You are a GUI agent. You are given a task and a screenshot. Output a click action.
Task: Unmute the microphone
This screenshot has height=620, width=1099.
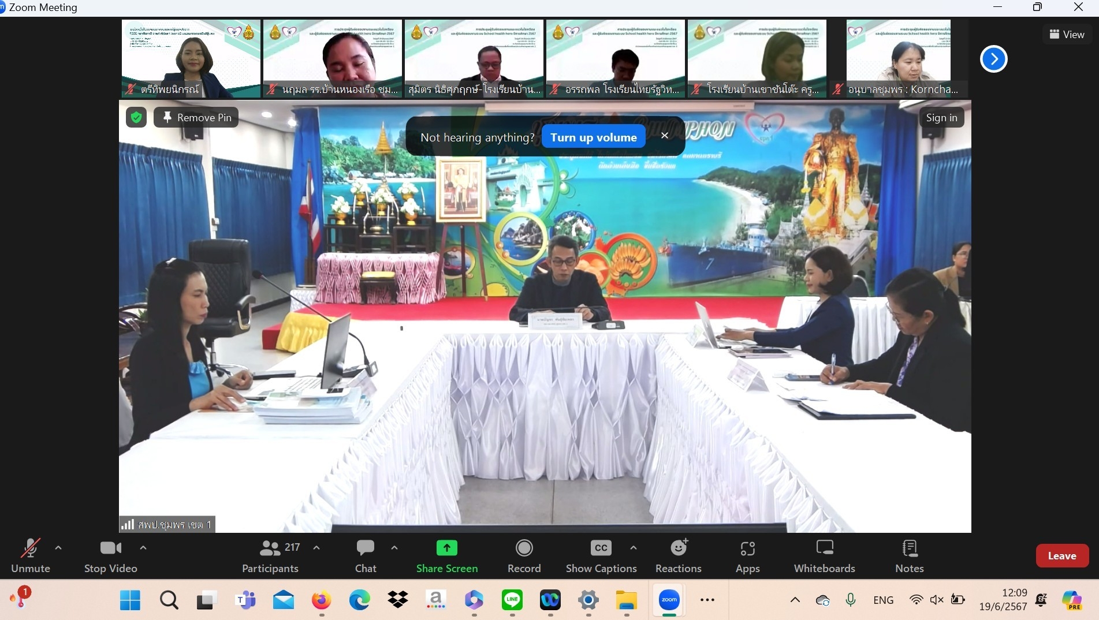click(x=31, y=556)
